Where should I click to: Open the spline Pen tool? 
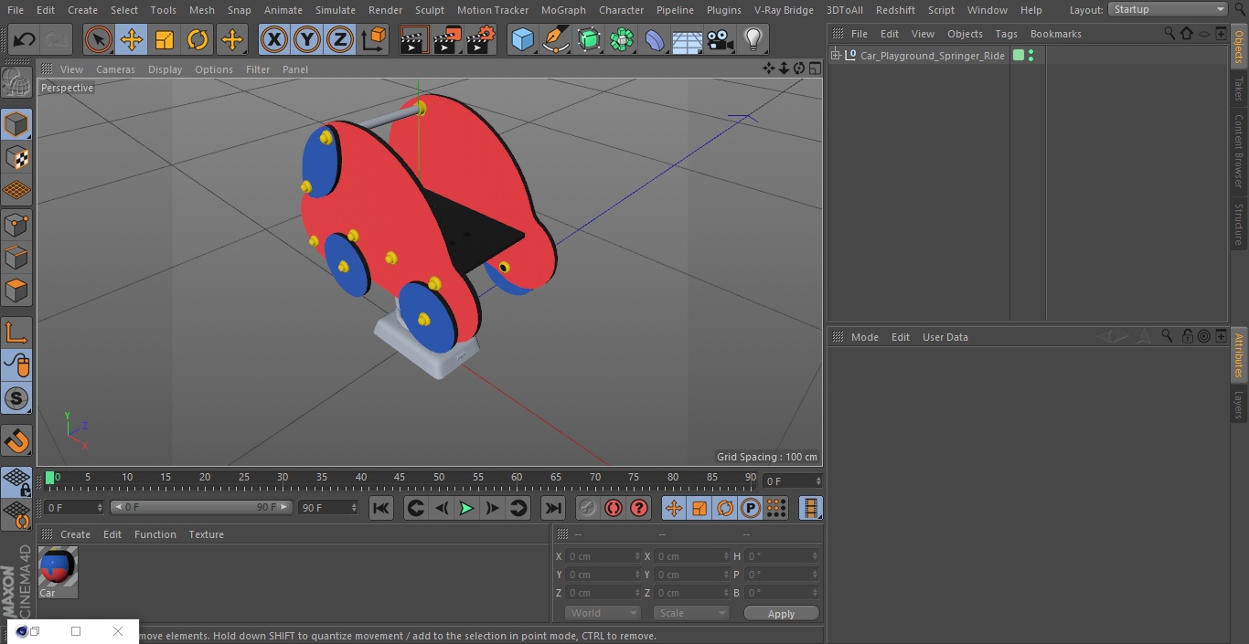pos(555,39)
